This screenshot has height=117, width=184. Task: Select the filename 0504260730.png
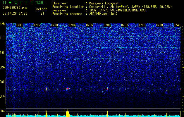(x=15, y=8)
